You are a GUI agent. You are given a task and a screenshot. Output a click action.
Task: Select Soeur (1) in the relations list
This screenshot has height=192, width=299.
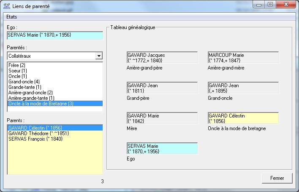tap(18, 71)
